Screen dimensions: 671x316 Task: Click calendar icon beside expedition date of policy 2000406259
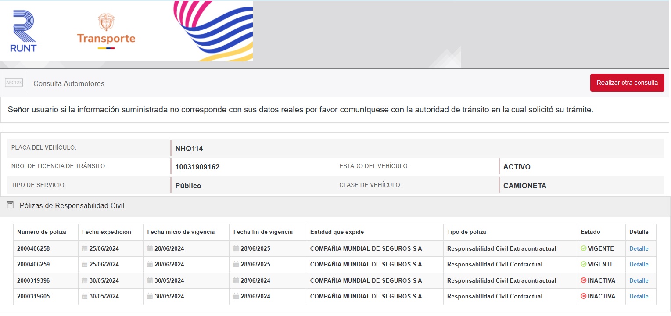tap(85, 264)
